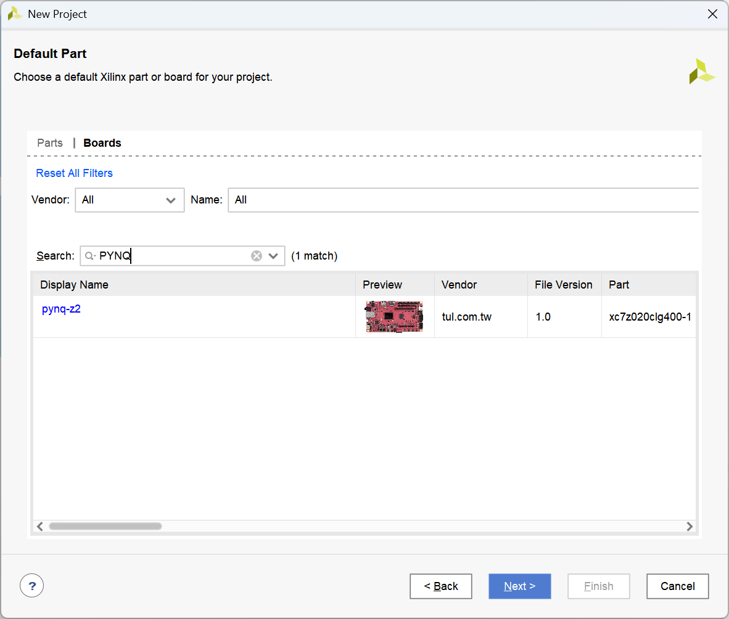
Task: Click Reset All Filters link
Action: [x=75, y=173]
